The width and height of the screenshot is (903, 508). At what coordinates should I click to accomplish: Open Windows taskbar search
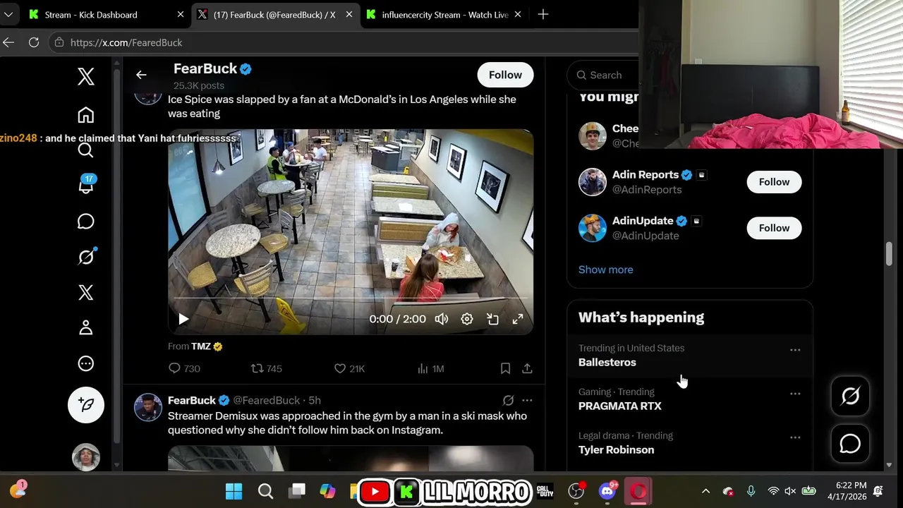265,491
